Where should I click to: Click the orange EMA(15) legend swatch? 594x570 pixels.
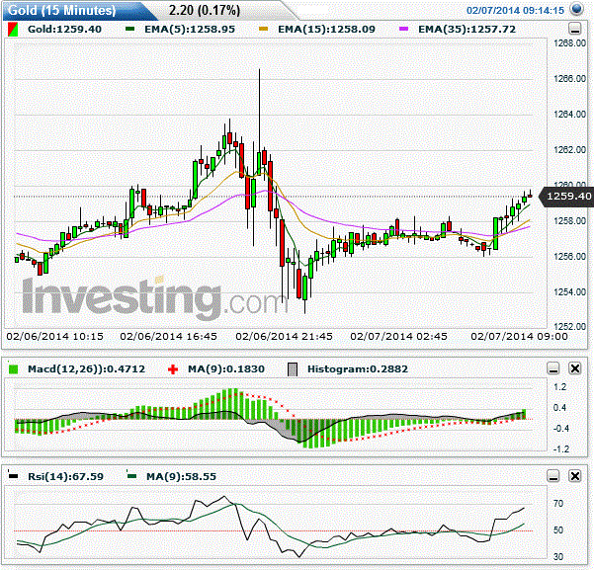tap(263, 29)
